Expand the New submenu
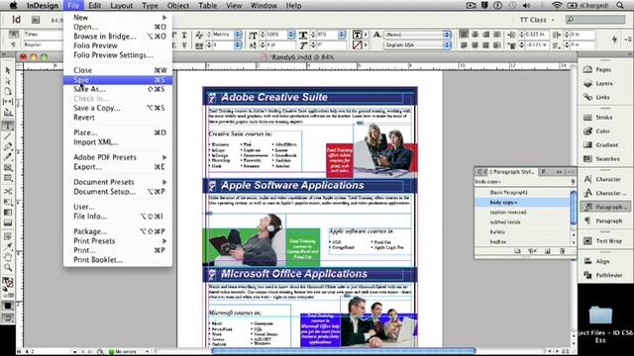Viewport: 634px width, 356px height. coord(118,18)
